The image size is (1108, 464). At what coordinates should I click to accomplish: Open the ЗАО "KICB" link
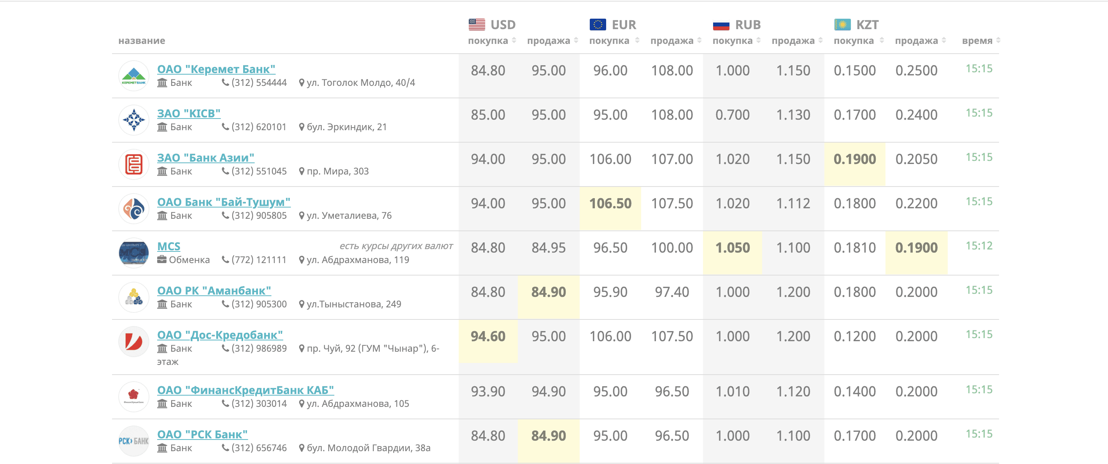189,113
